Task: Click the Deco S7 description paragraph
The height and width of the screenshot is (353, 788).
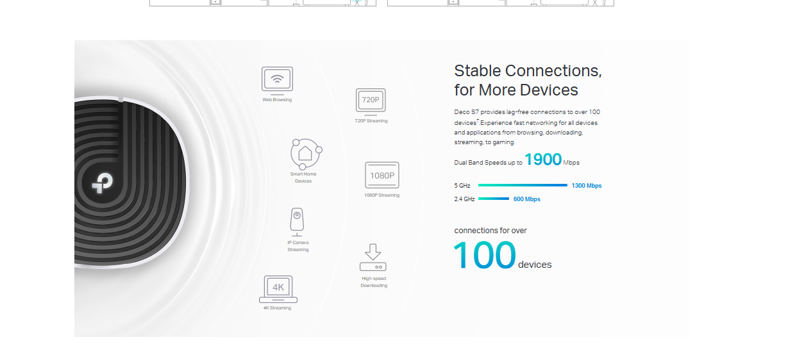Action: 527,127
